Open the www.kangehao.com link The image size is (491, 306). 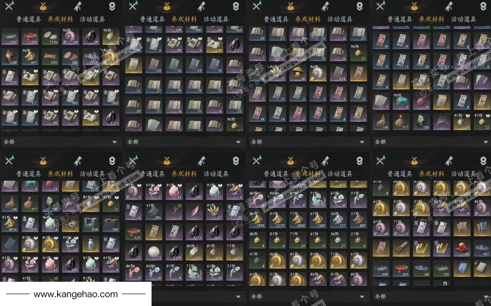[75, 294]
